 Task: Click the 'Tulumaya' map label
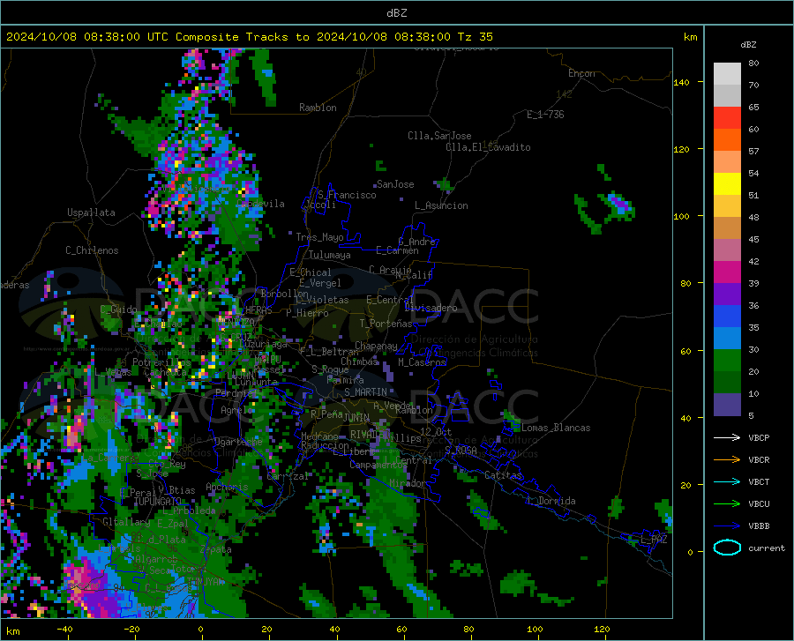click(329, 255)
